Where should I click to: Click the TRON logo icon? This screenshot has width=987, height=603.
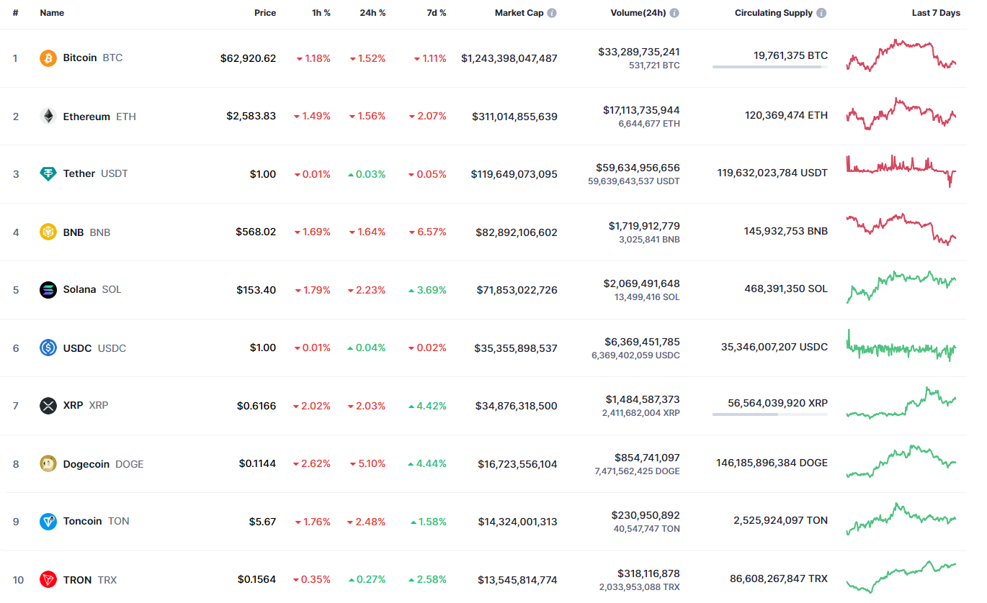pyautogui.click(x=48, y=579)
